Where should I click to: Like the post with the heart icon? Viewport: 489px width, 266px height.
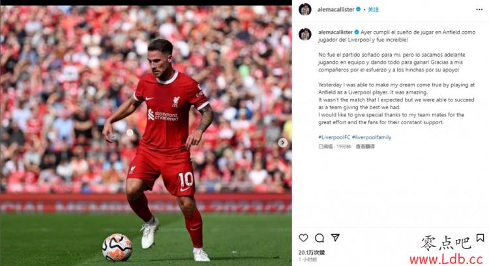click(x=303, y=238)
